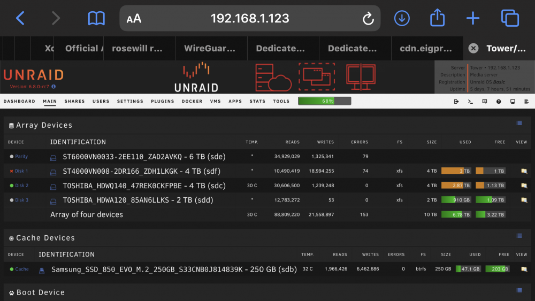
Task: Open Safari downloads icon
Action: 402,18
